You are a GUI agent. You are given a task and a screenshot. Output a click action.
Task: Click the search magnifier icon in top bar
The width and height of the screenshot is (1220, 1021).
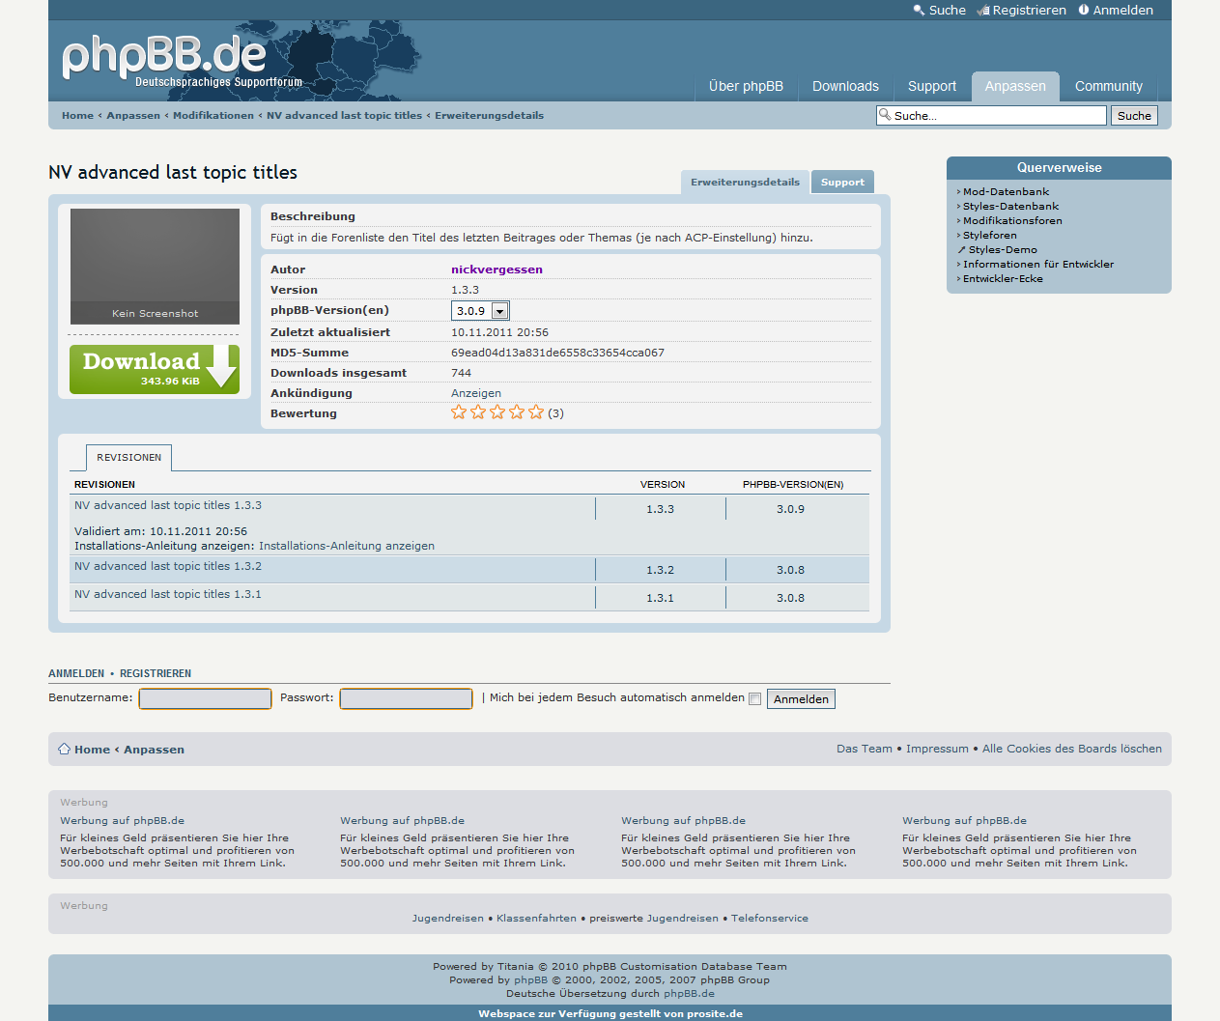click(919, 10)
